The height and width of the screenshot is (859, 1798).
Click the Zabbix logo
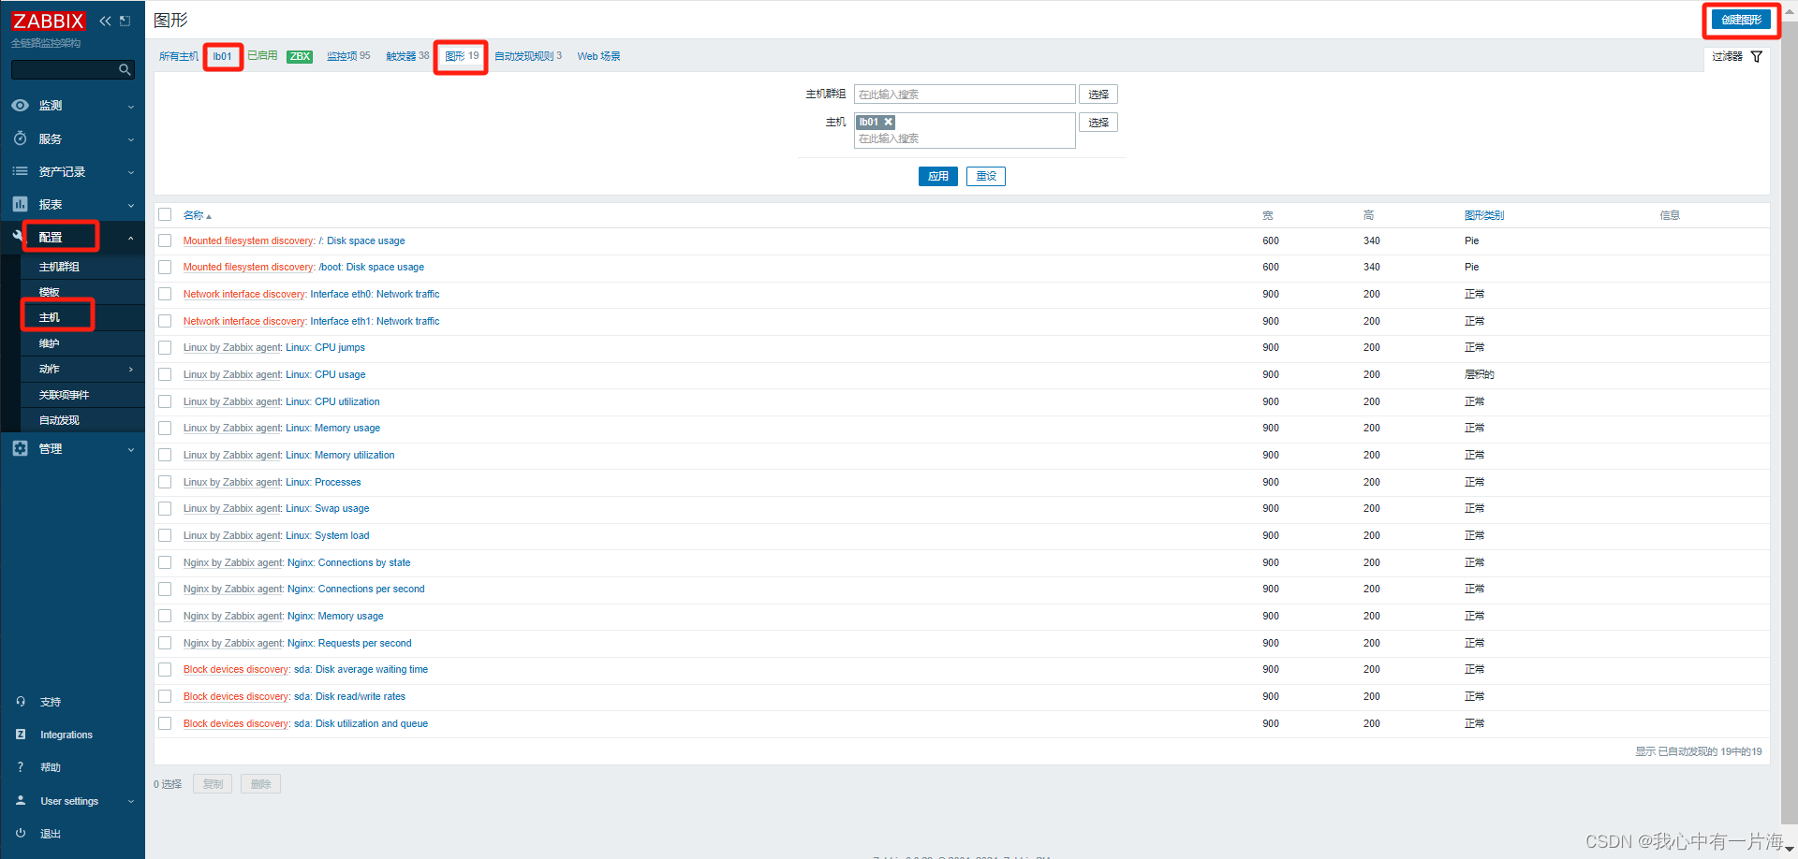48,21
